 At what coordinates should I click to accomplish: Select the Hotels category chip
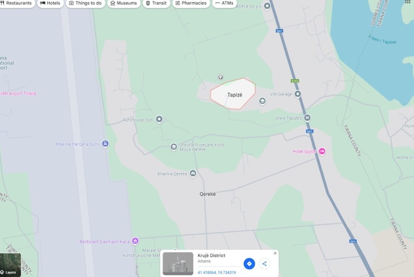coord(50,3)
